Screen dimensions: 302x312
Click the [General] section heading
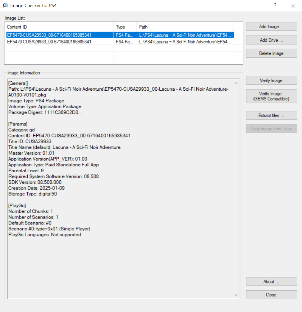click(18, 83)
